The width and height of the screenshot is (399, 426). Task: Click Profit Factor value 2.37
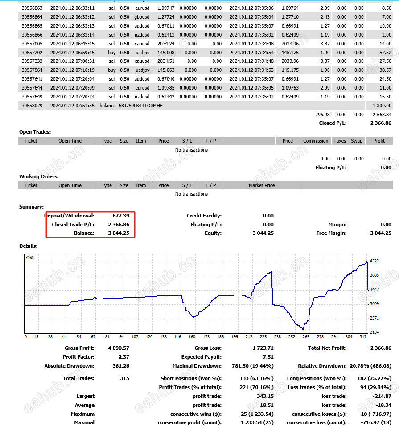tap(124, 357)
